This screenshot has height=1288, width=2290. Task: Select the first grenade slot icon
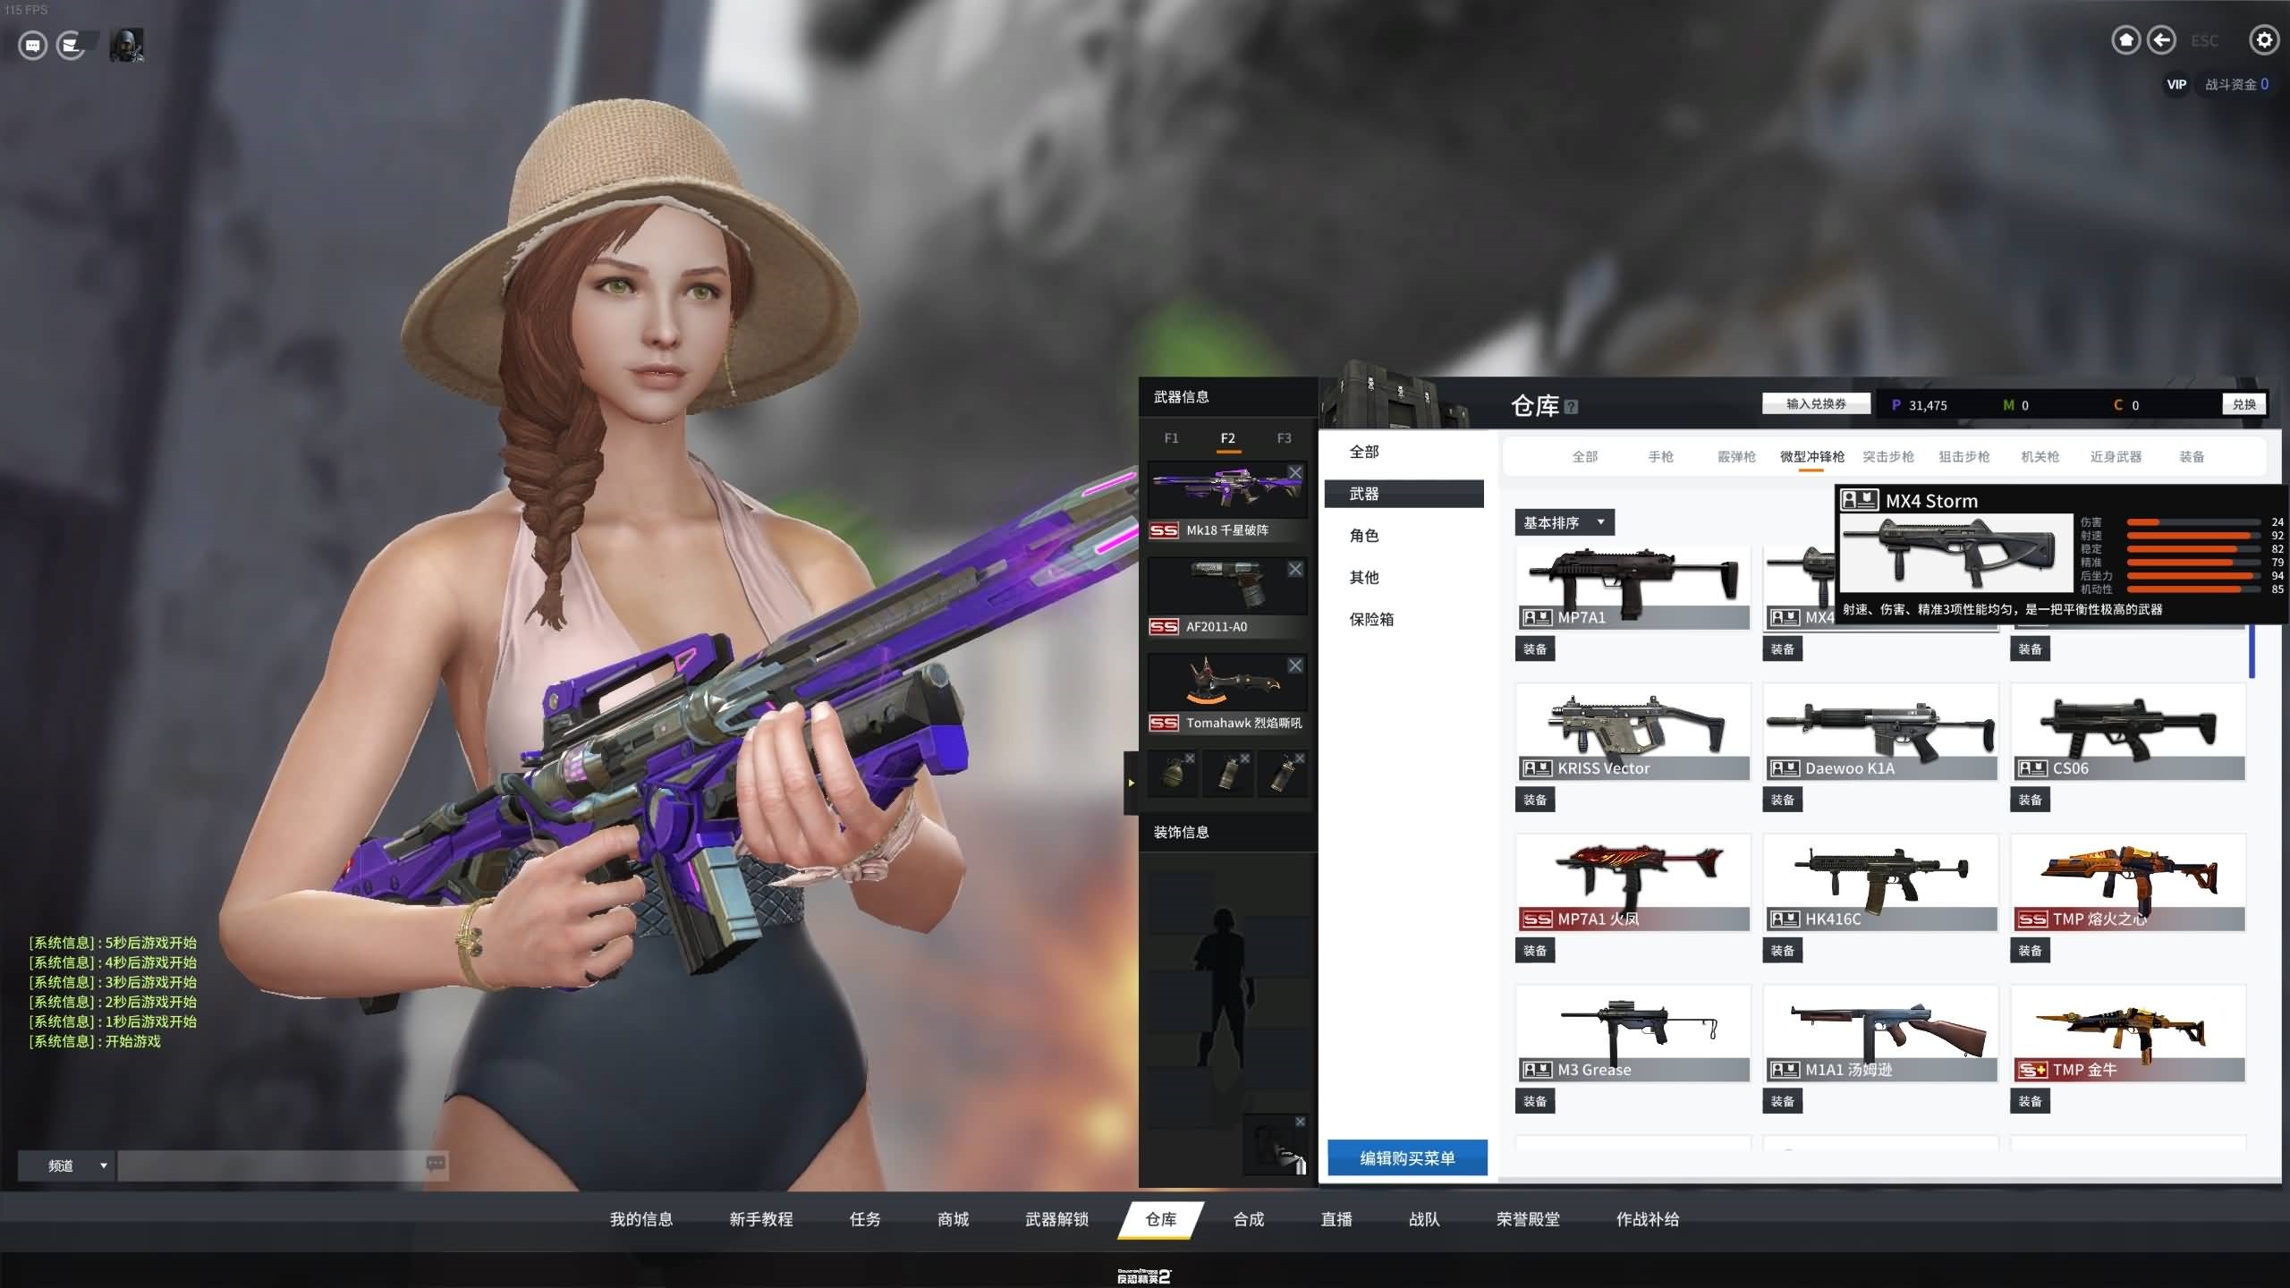(x=1173, y=774)
